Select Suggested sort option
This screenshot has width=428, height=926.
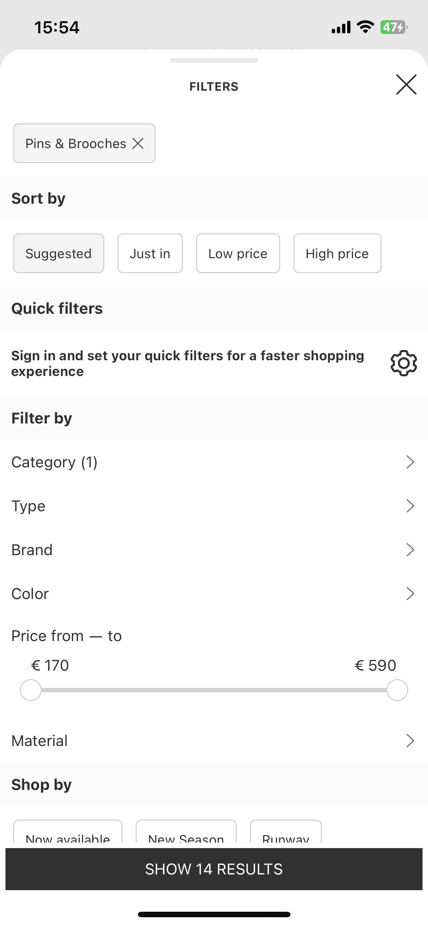tap(59, 253)
